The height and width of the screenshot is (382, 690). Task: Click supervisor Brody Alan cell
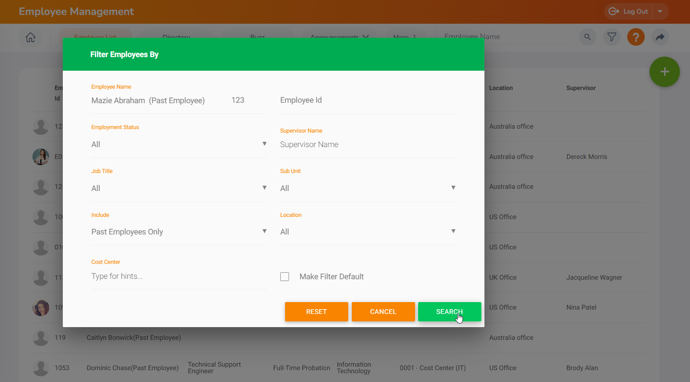click(x=582, y=368)
